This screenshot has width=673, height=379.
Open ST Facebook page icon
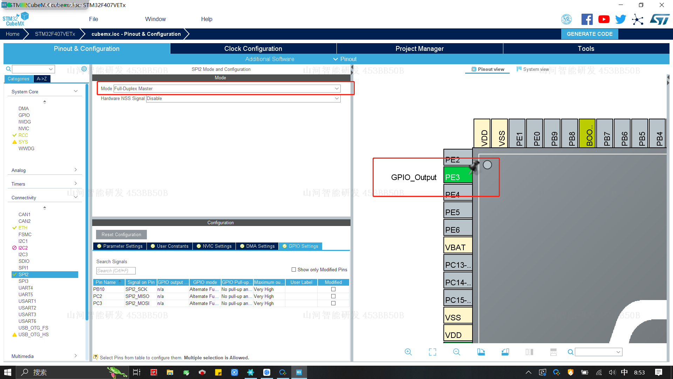[587, 19]
